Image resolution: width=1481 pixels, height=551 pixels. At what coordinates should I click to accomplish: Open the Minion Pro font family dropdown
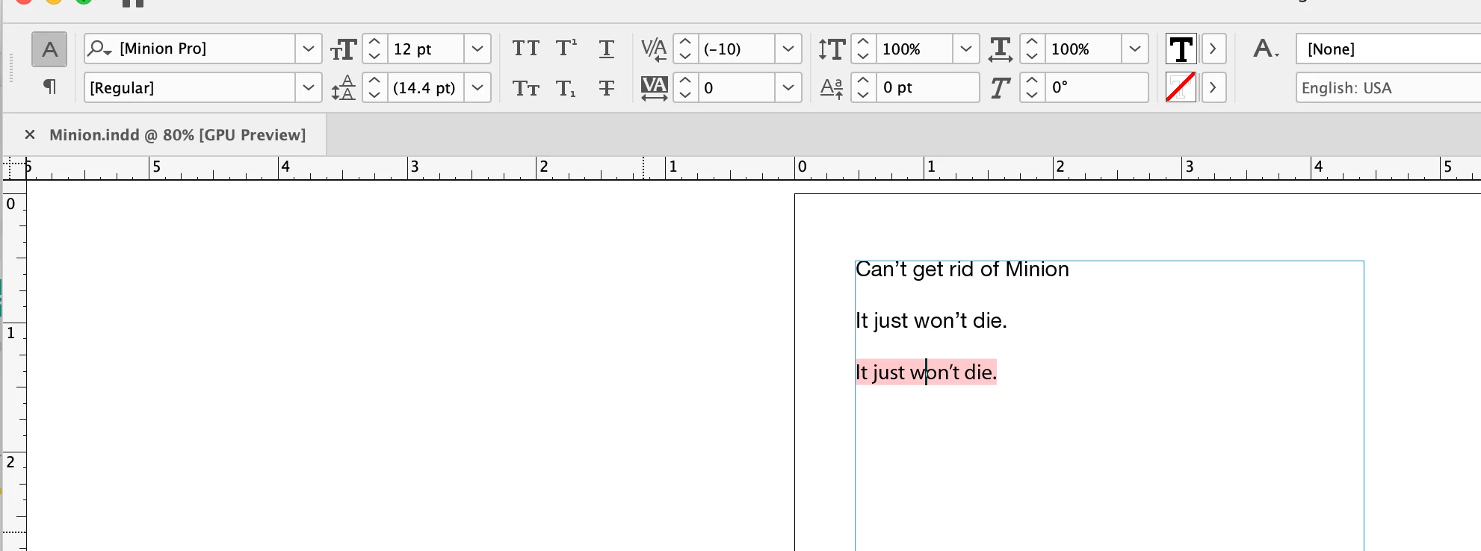pos(308,49)
